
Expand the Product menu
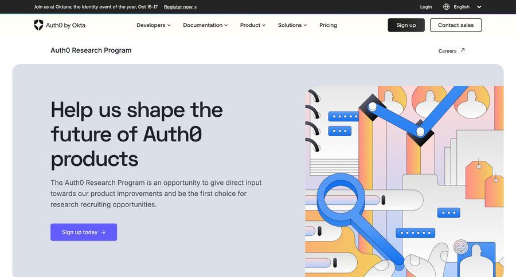pos(253,25)
